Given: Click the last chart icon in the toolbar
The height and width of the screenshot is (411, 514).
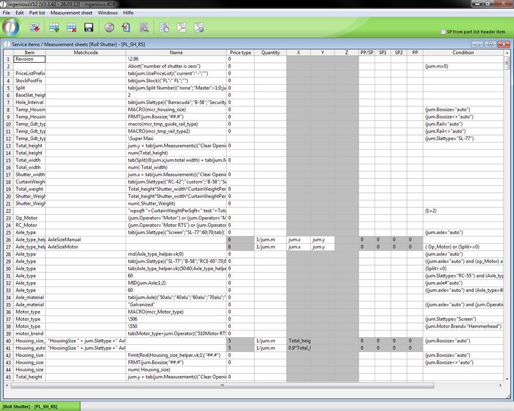Looking at the screenshot, I should [x=199, y=28].
